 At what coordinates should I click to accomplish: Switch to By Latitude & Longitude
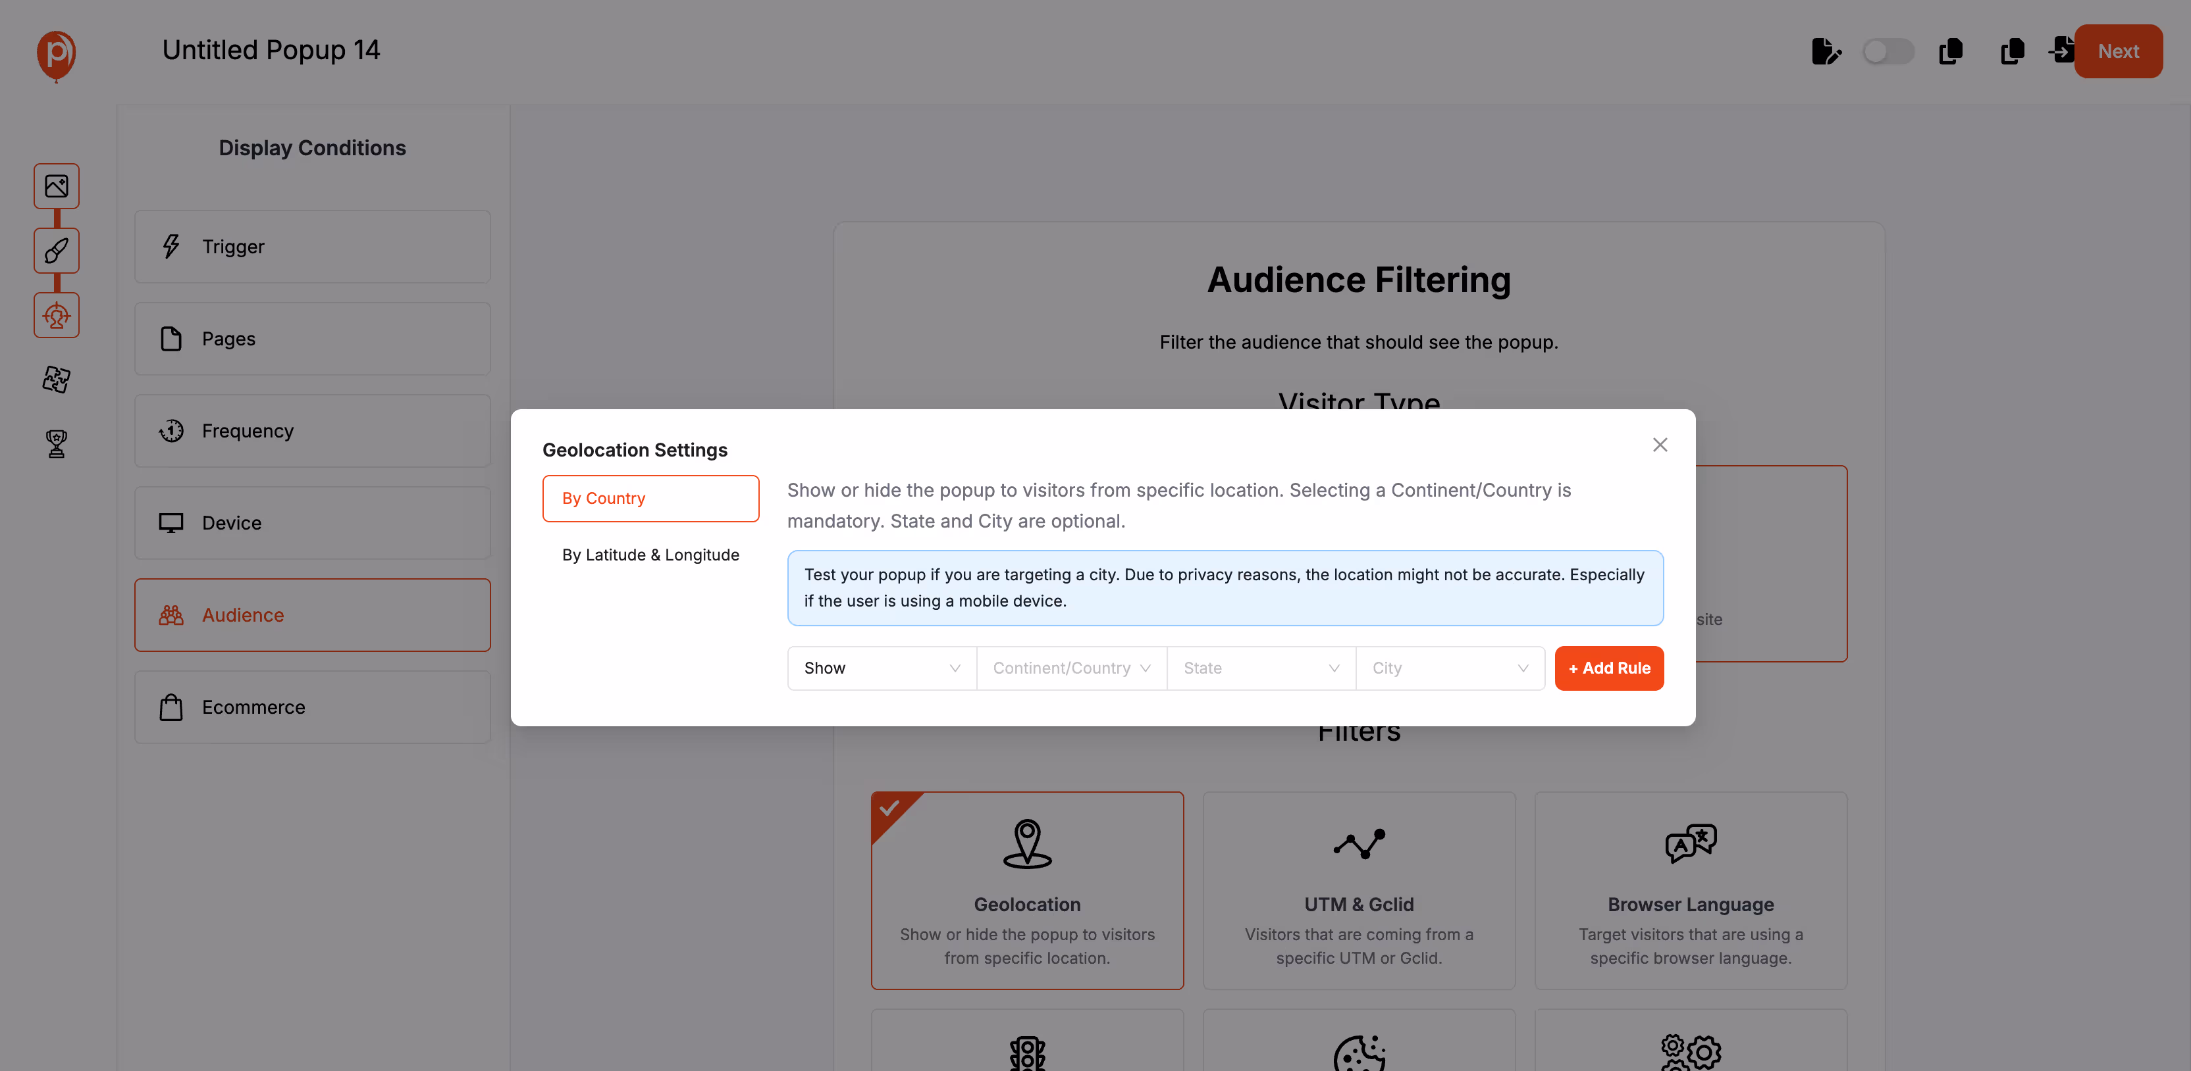(x=650, y=554)
